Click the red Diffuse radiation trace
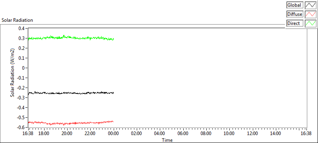The image size is (318, 143). 71,123
